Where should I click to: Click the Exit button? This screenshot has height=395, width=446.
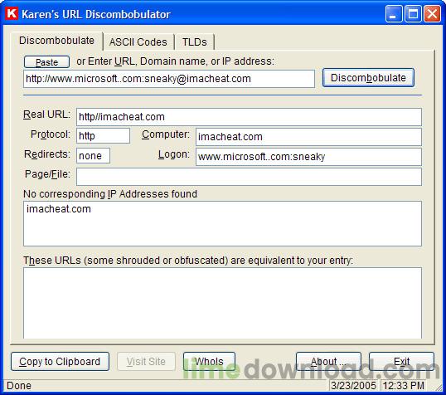401,362
